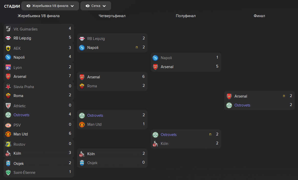Click the Четвертьфинал column header
This screenshot has height=180, width=298.
point(112,16)
